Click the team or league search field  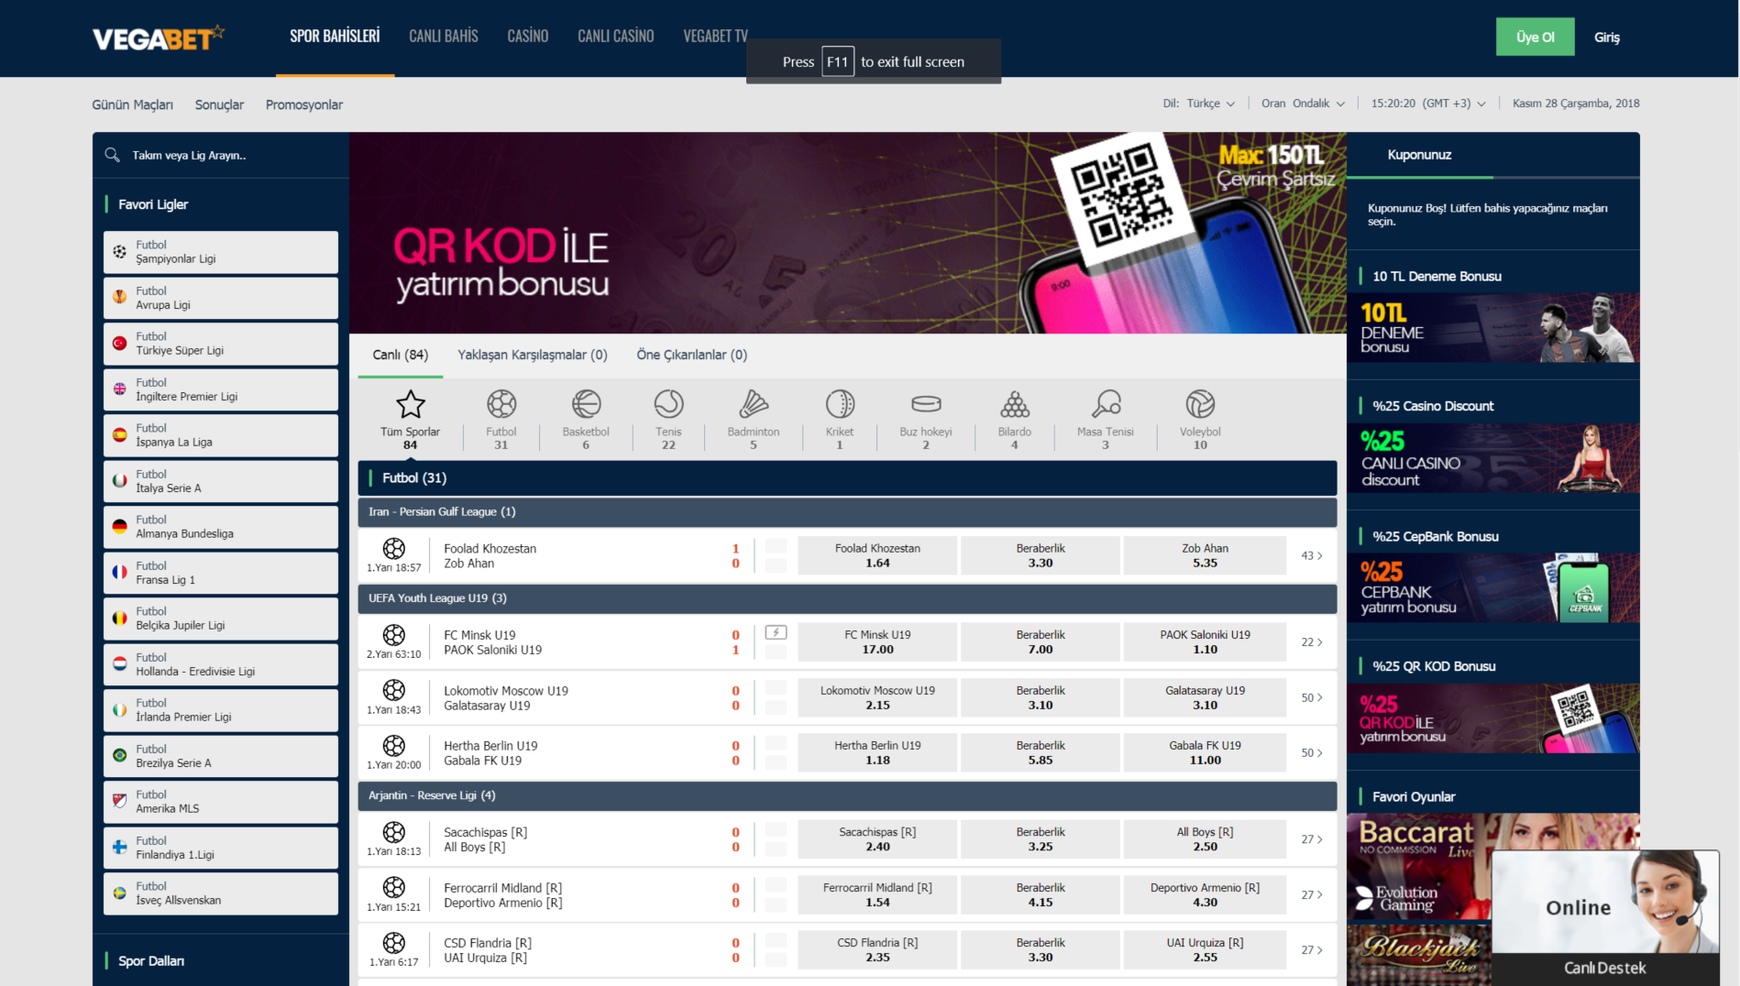click(221, 155)
